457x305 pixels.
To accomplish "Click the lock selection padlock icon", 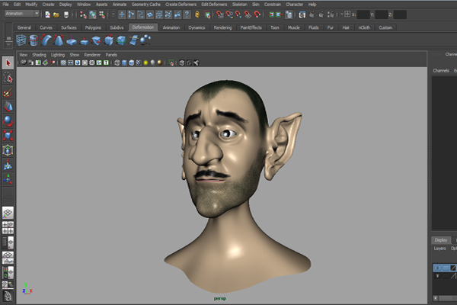I will pyautogui.click(x=197, y=14).
